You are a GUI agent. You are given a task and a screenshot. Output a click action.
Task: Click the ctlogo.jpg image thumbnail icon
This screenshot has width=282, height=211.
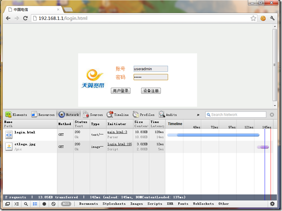tap(9, 147)
